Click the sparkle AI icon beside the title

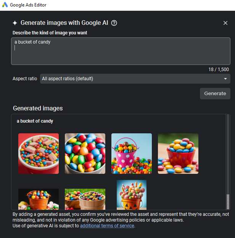(14, 23)
